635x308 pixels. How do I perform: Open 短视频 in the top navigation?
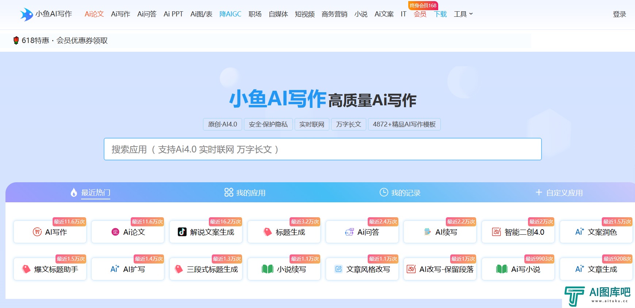pyautogui.click(x=305, y=14)
